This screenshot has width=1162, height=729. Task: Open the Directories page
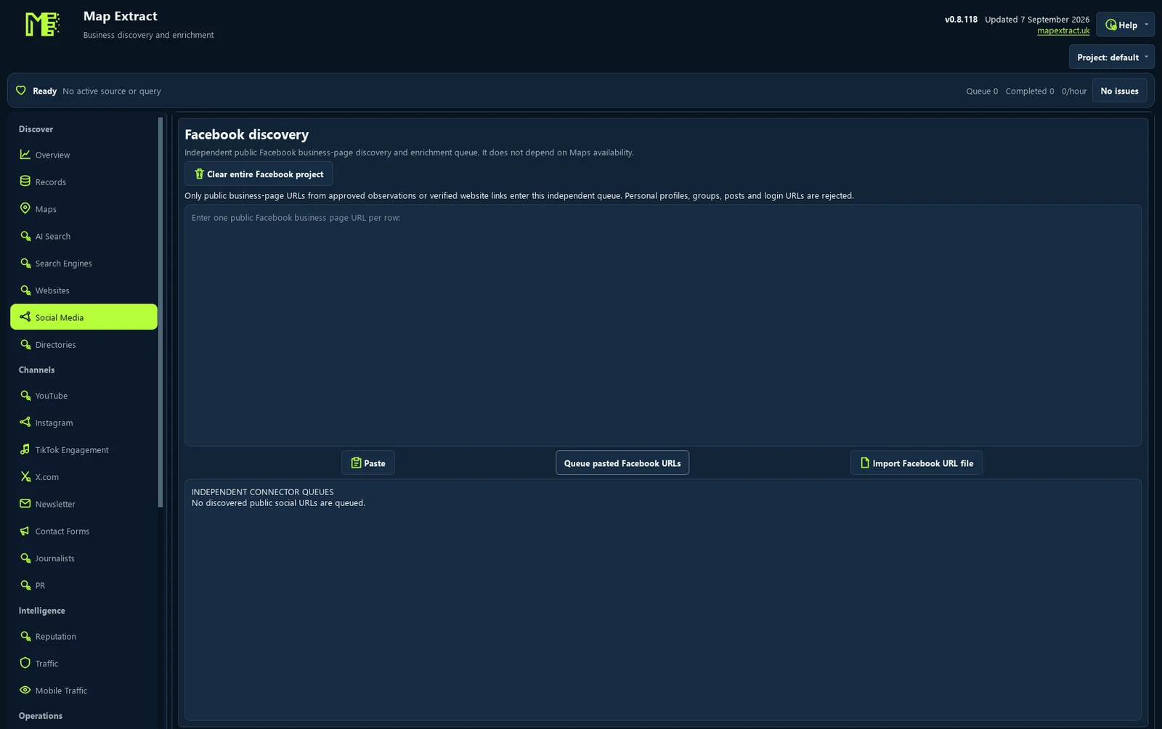[x=84, y=344]
